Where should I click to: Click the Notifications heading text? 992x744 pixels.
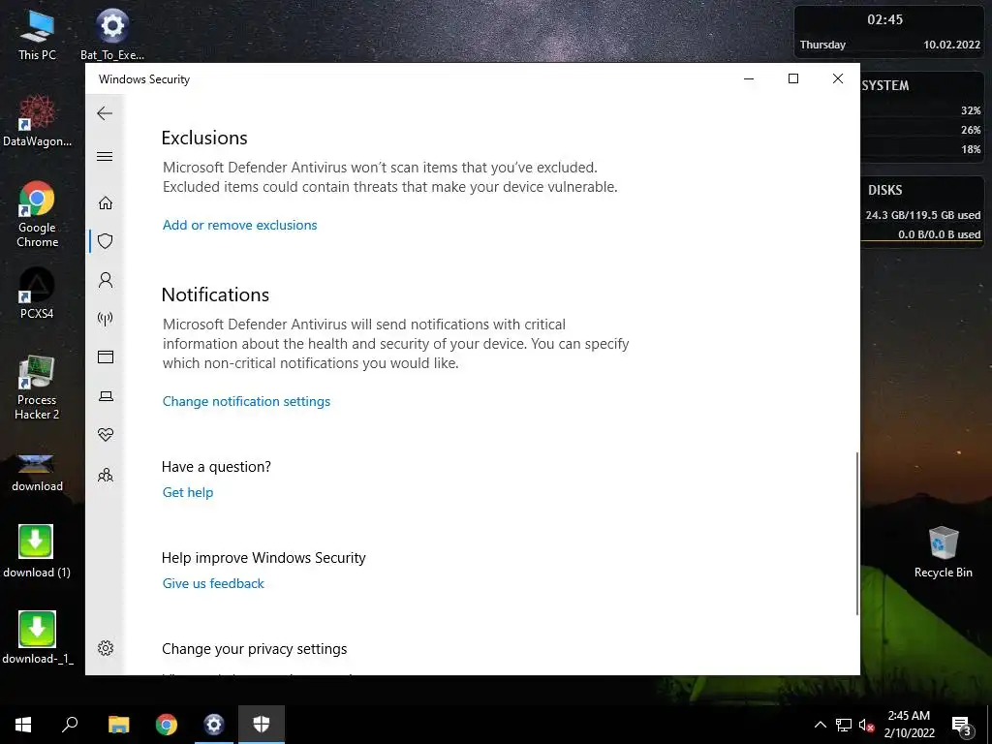click(215, 294)
